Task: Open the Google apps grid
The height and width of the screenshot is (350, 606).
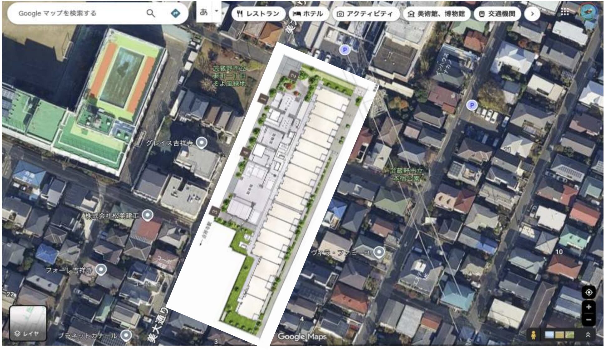Action: coord(565,13)
